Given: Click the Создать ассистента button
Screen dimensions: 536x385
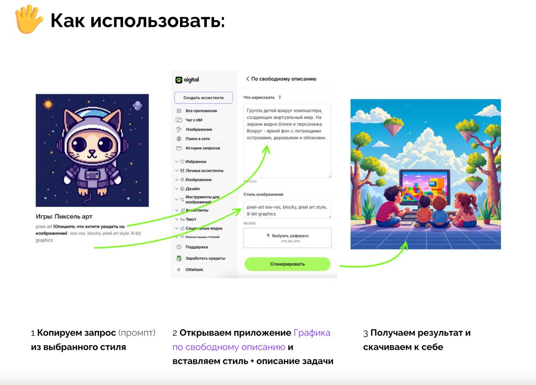Looking at the screenshot, I should click(x=204, y=98).
